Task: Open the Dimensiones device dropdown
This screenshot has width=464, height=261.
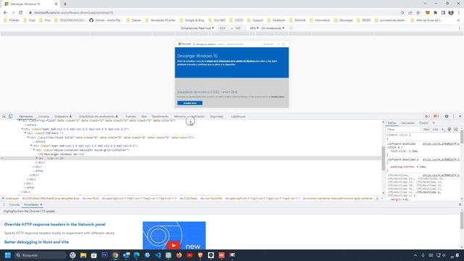Action: coord(197,28)
